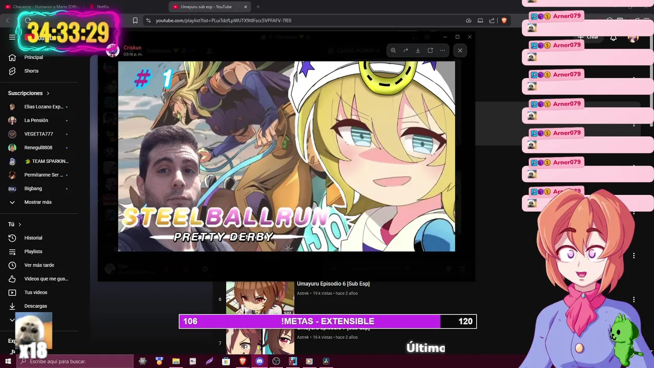Screen dimensions: 654x368
Task: Close the Umayuru sub esp tab
Action: click(x=245, y=7)
